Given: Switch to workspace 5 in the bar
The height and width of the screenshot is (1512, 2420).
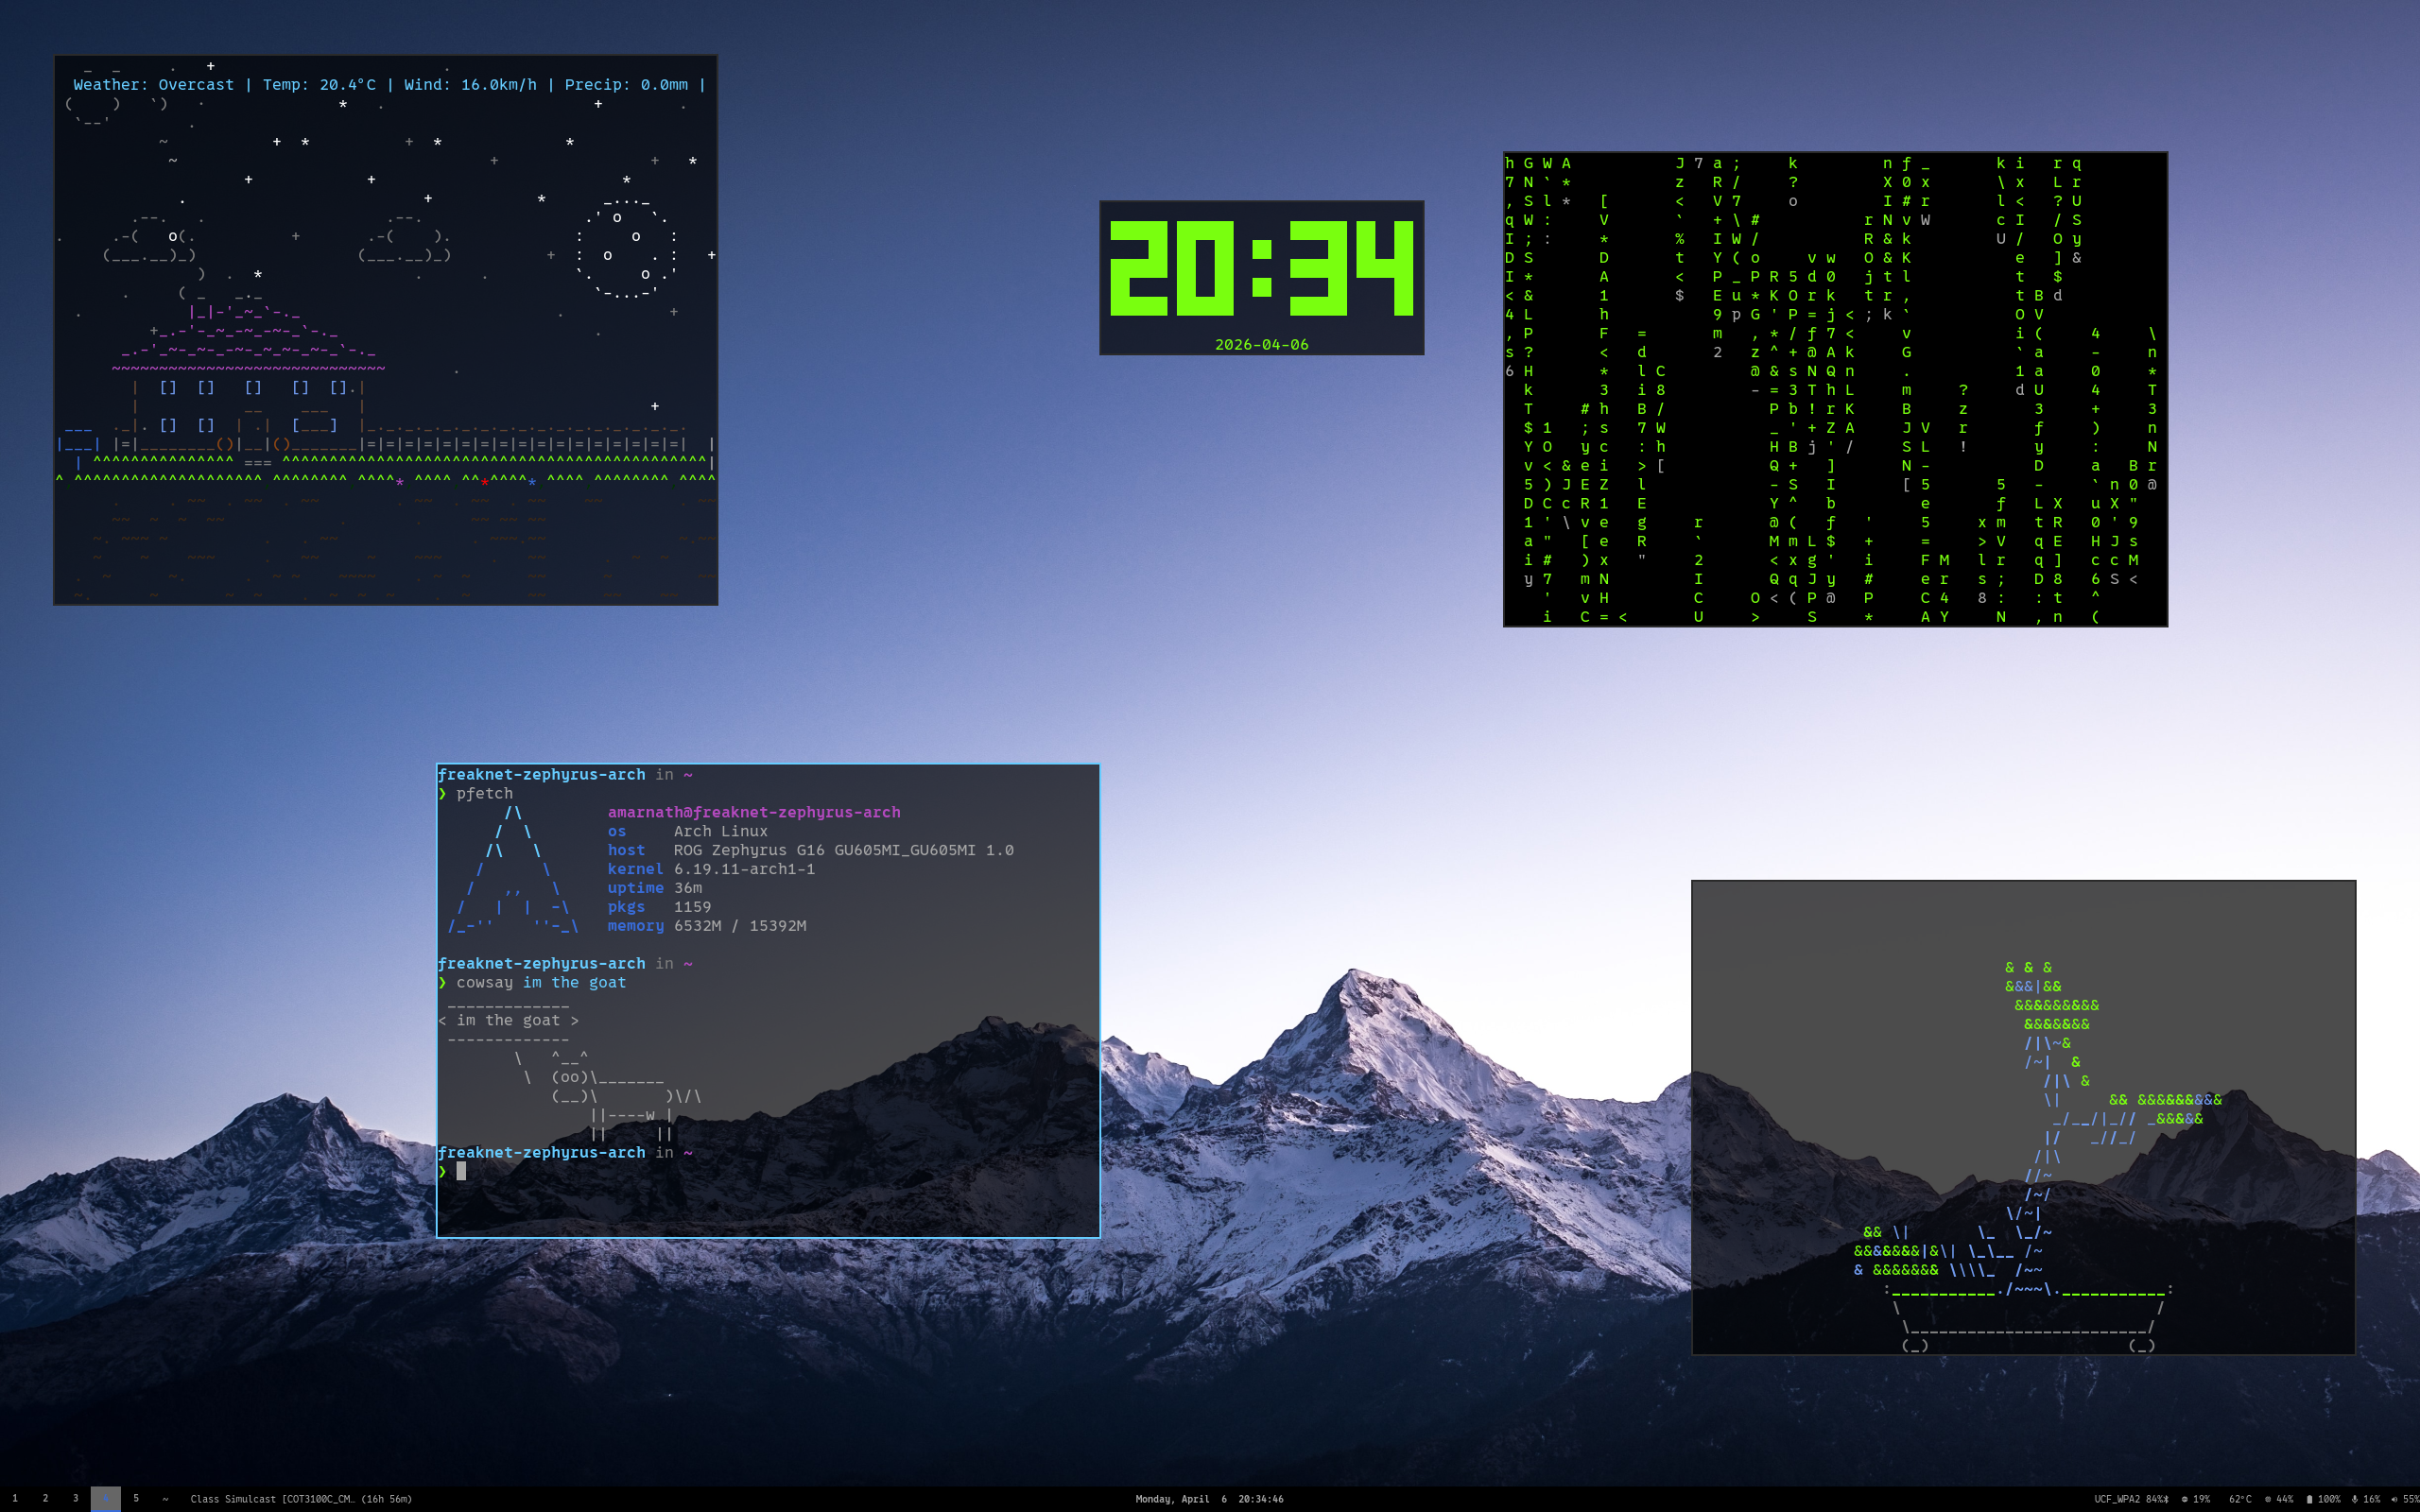Looking at the screenshot, I should click(136, 1499).
